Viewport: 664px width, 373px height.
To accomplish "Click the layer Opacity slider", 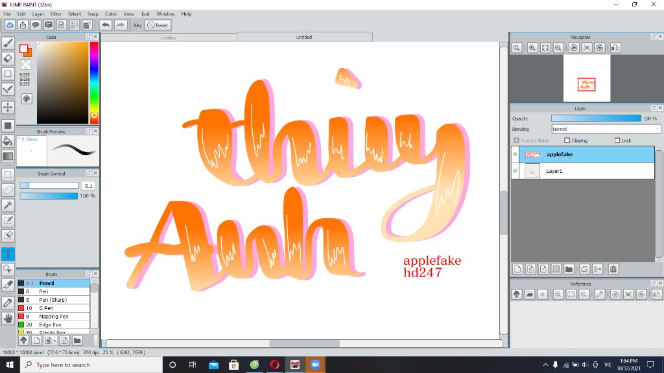I will coord(597,119).
